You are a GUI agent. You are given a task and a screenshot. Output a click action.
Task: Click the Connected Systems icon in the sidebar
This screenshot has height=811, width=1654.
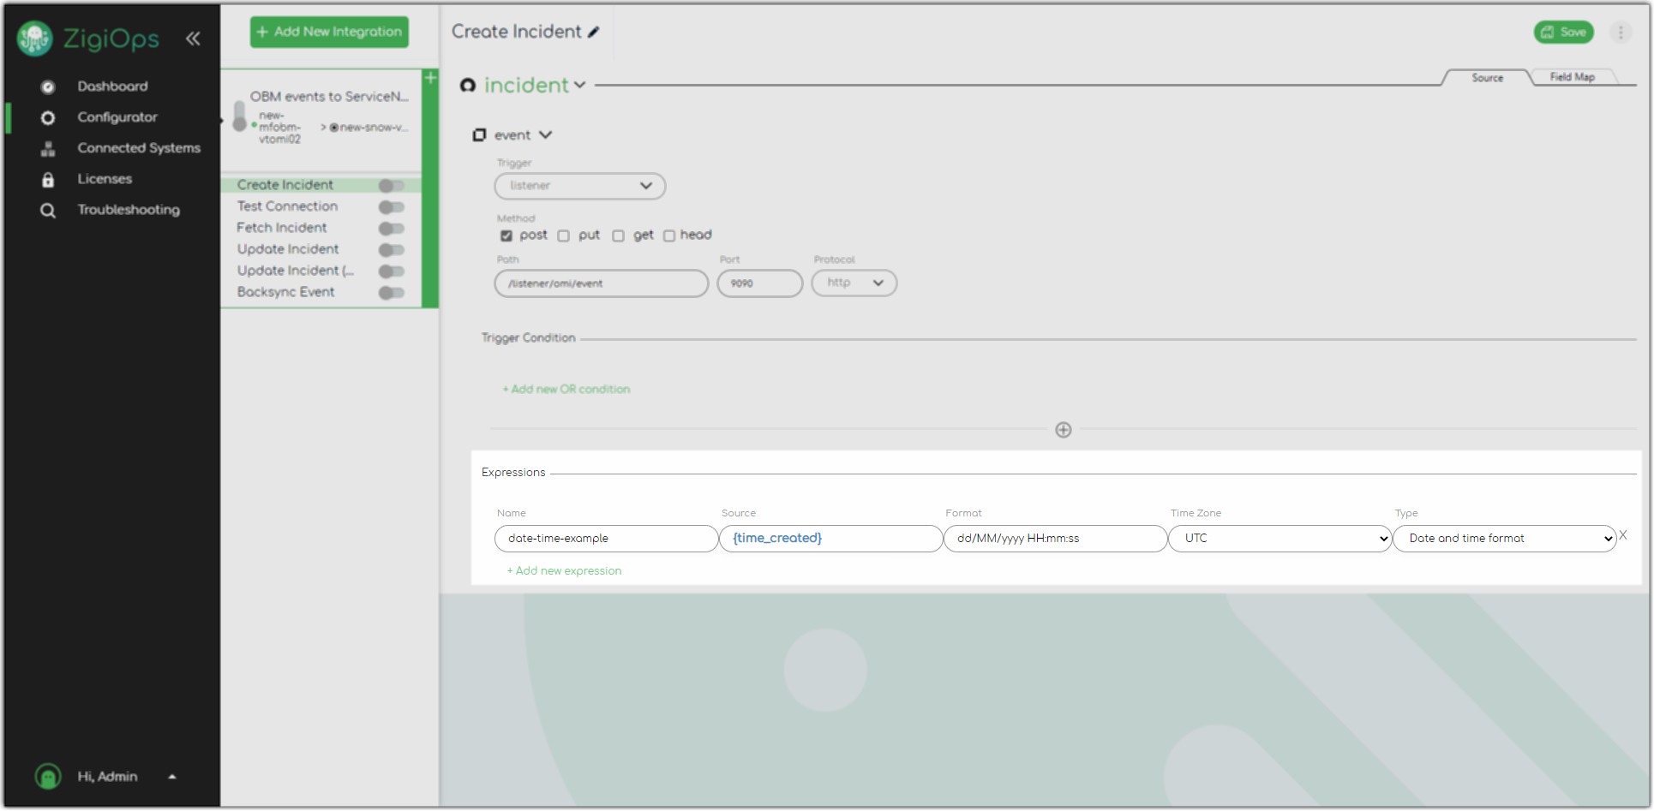[x=48, y=148]
